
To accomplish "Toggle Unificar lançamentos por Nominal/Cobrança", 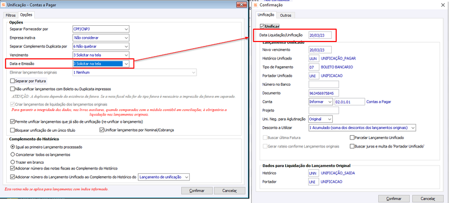I will coord(102,130).
